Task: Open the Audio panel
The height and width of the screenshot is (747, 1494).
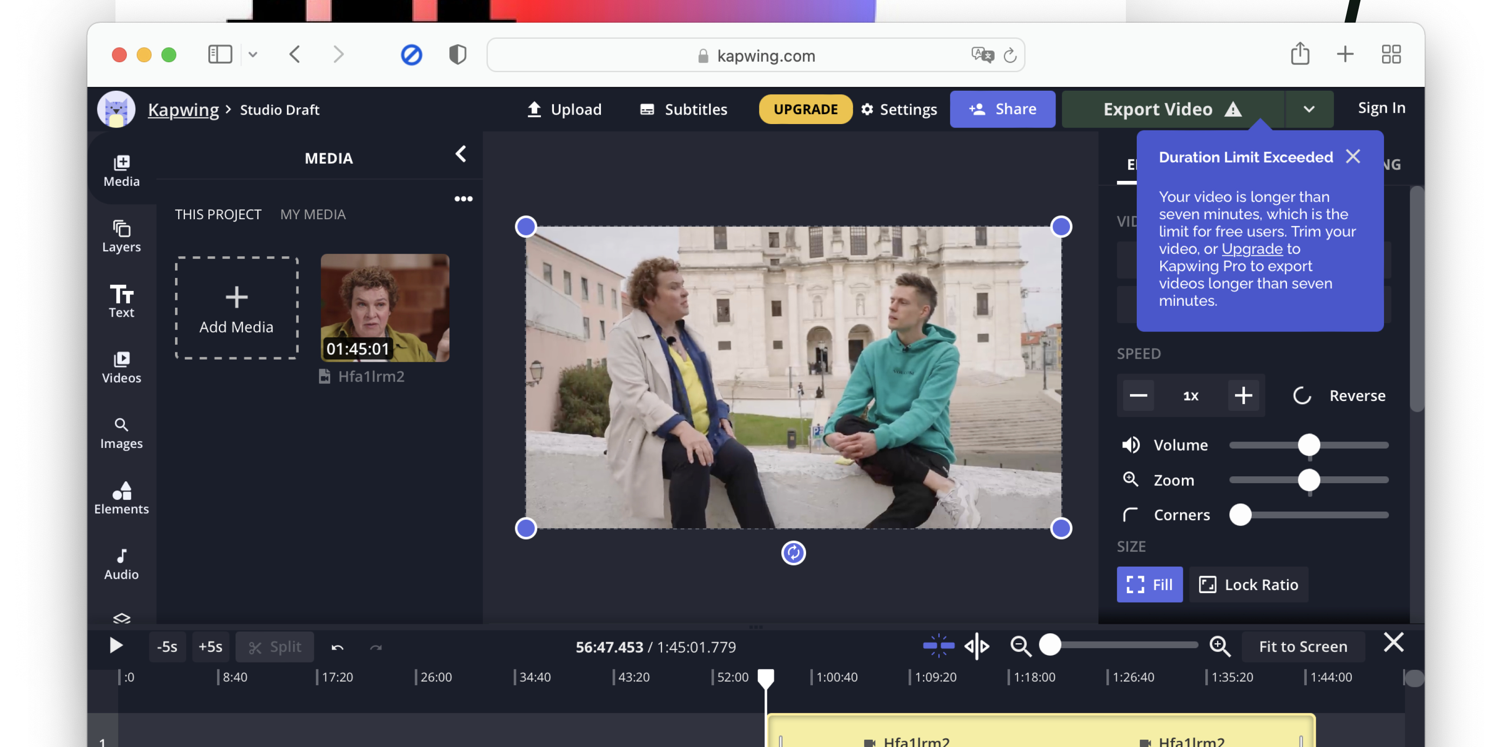Action: (x=121, y=564)
